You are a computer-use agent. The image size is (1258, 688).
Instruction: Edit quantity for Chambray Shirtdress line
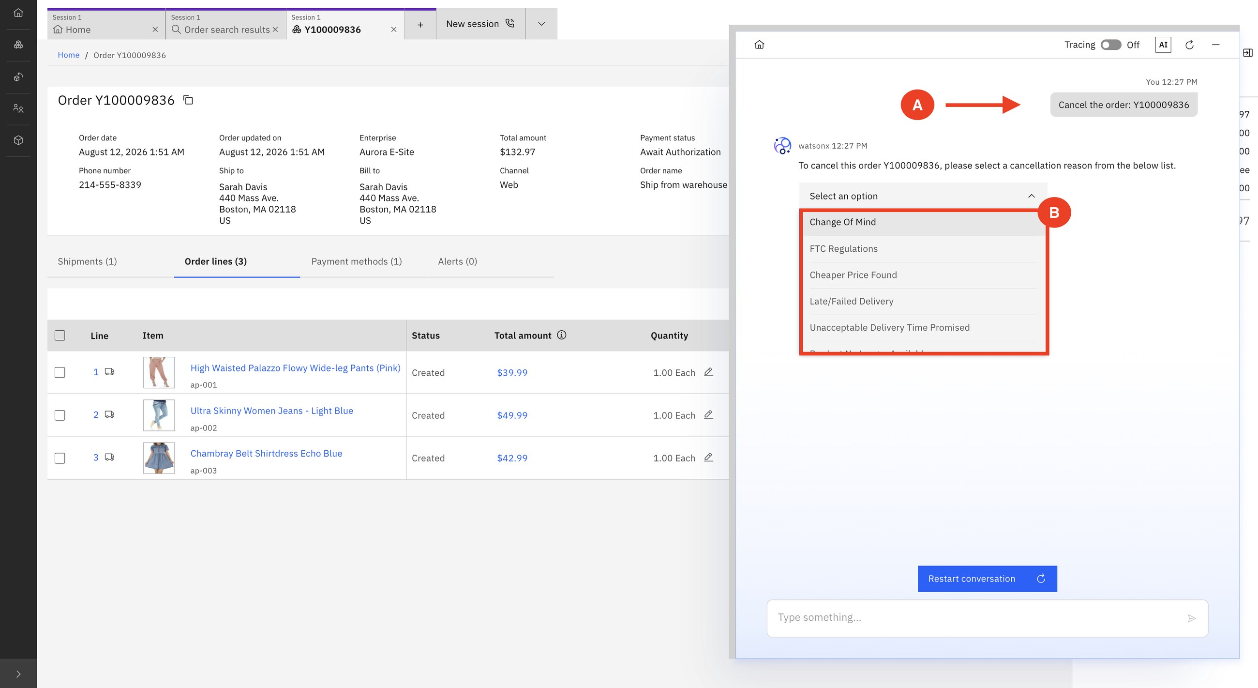709,458
